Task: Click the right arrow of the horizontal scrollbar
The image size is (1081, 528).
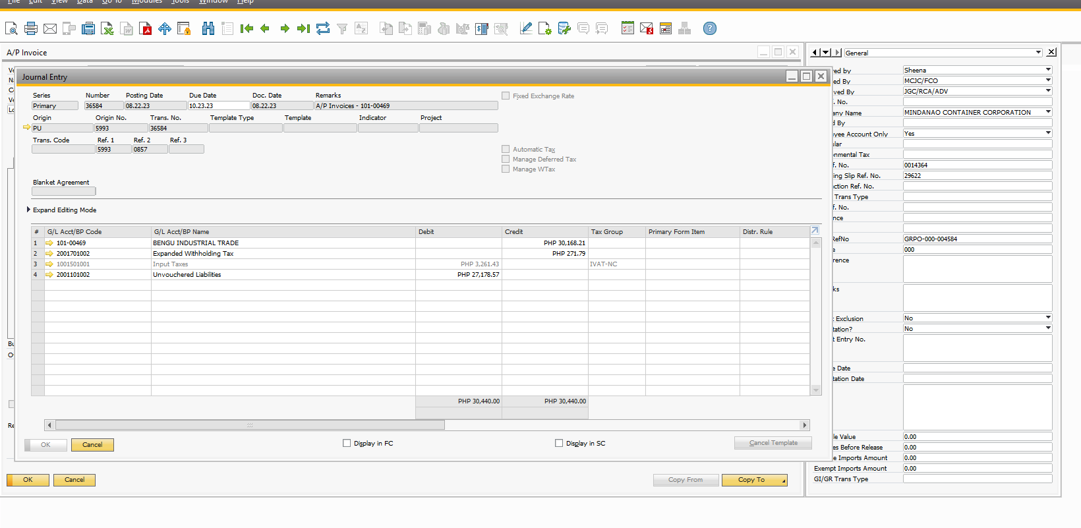Action: (x=804, y=425)
